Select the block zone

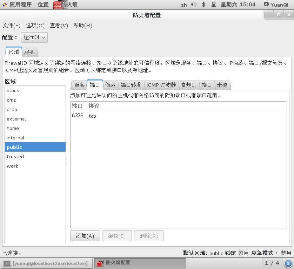point(35,90)
